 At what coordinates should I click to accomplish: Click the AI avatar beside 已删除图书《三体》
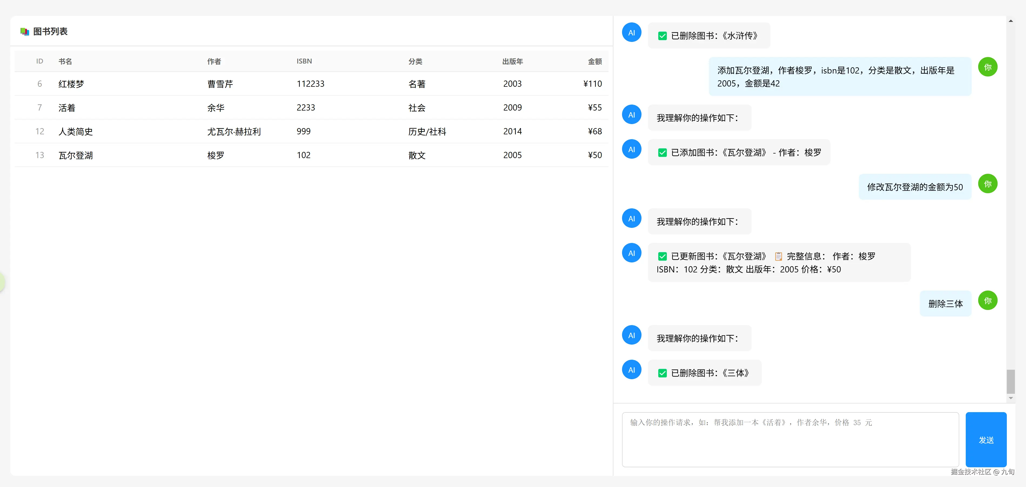click(631, 370)
